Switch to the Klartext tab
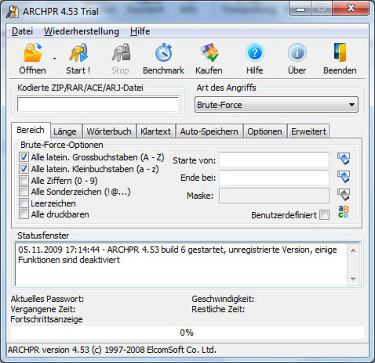The width and height of the screenshot is (375, 363). [156, 131]
